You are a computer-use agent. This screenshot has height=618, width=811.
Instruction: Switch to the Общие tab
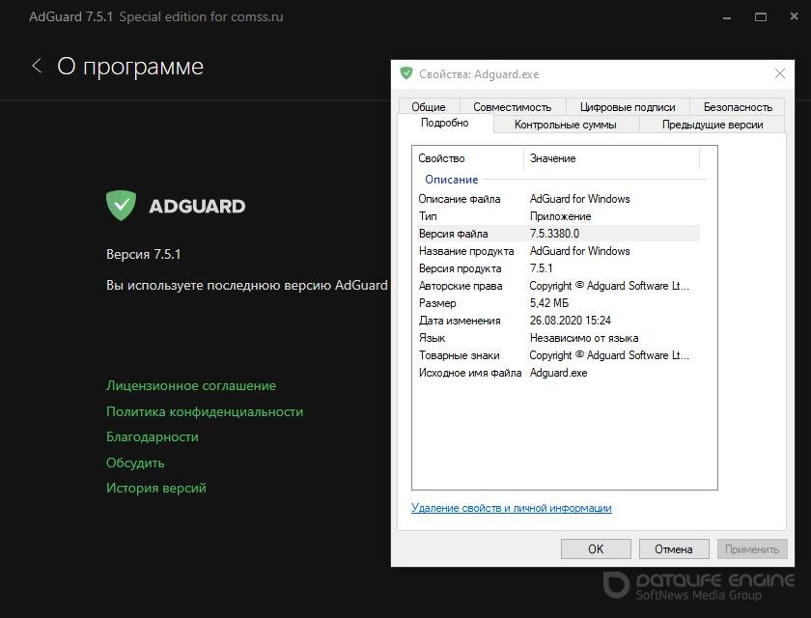[x=428, y=107]
